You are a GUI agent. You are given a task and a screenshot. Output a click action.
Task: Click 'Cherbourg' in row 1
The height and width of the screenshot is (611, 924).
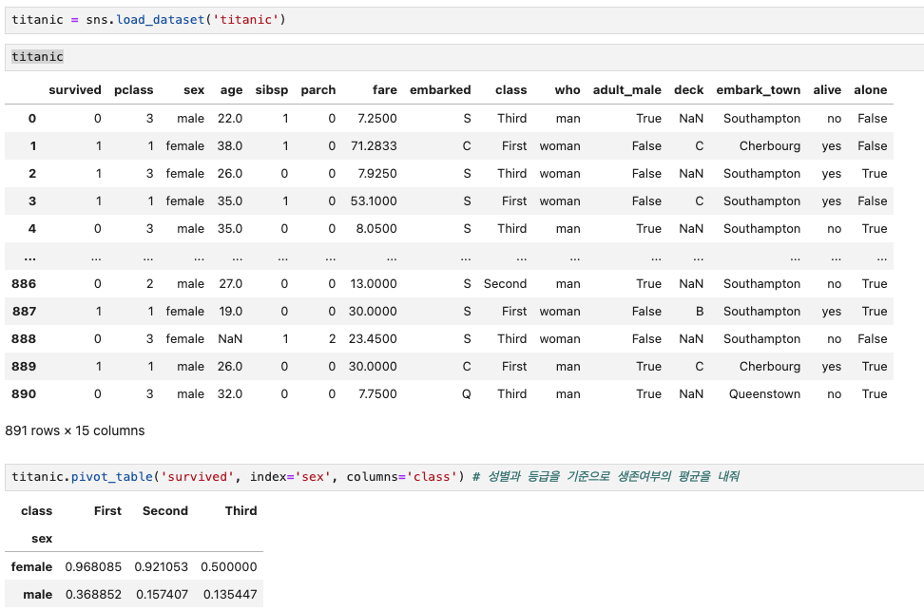click(x=770, y=146)
